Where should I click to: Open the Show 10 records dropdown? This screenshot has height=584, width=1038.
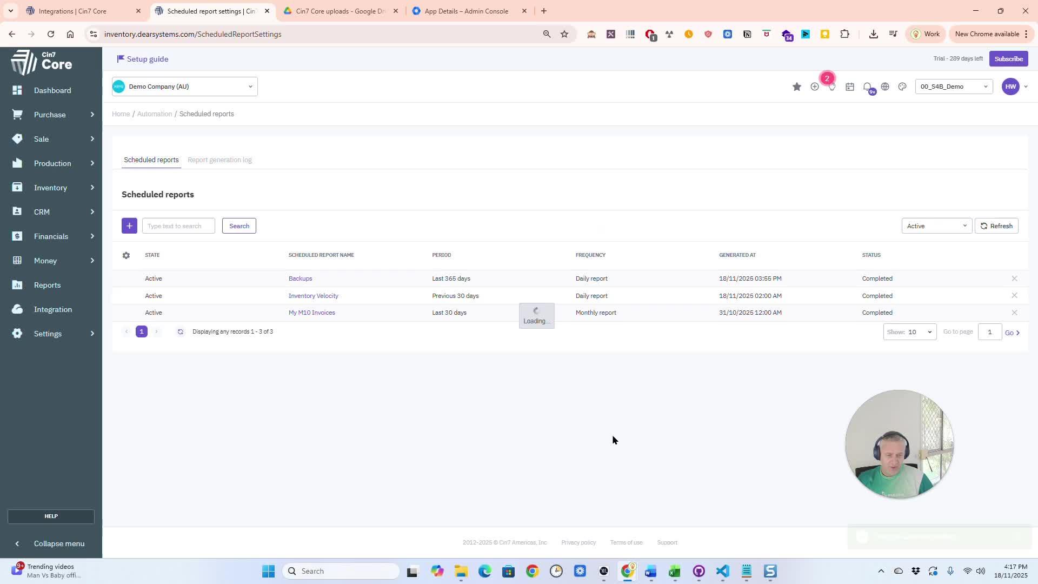[x=909, y=332]
